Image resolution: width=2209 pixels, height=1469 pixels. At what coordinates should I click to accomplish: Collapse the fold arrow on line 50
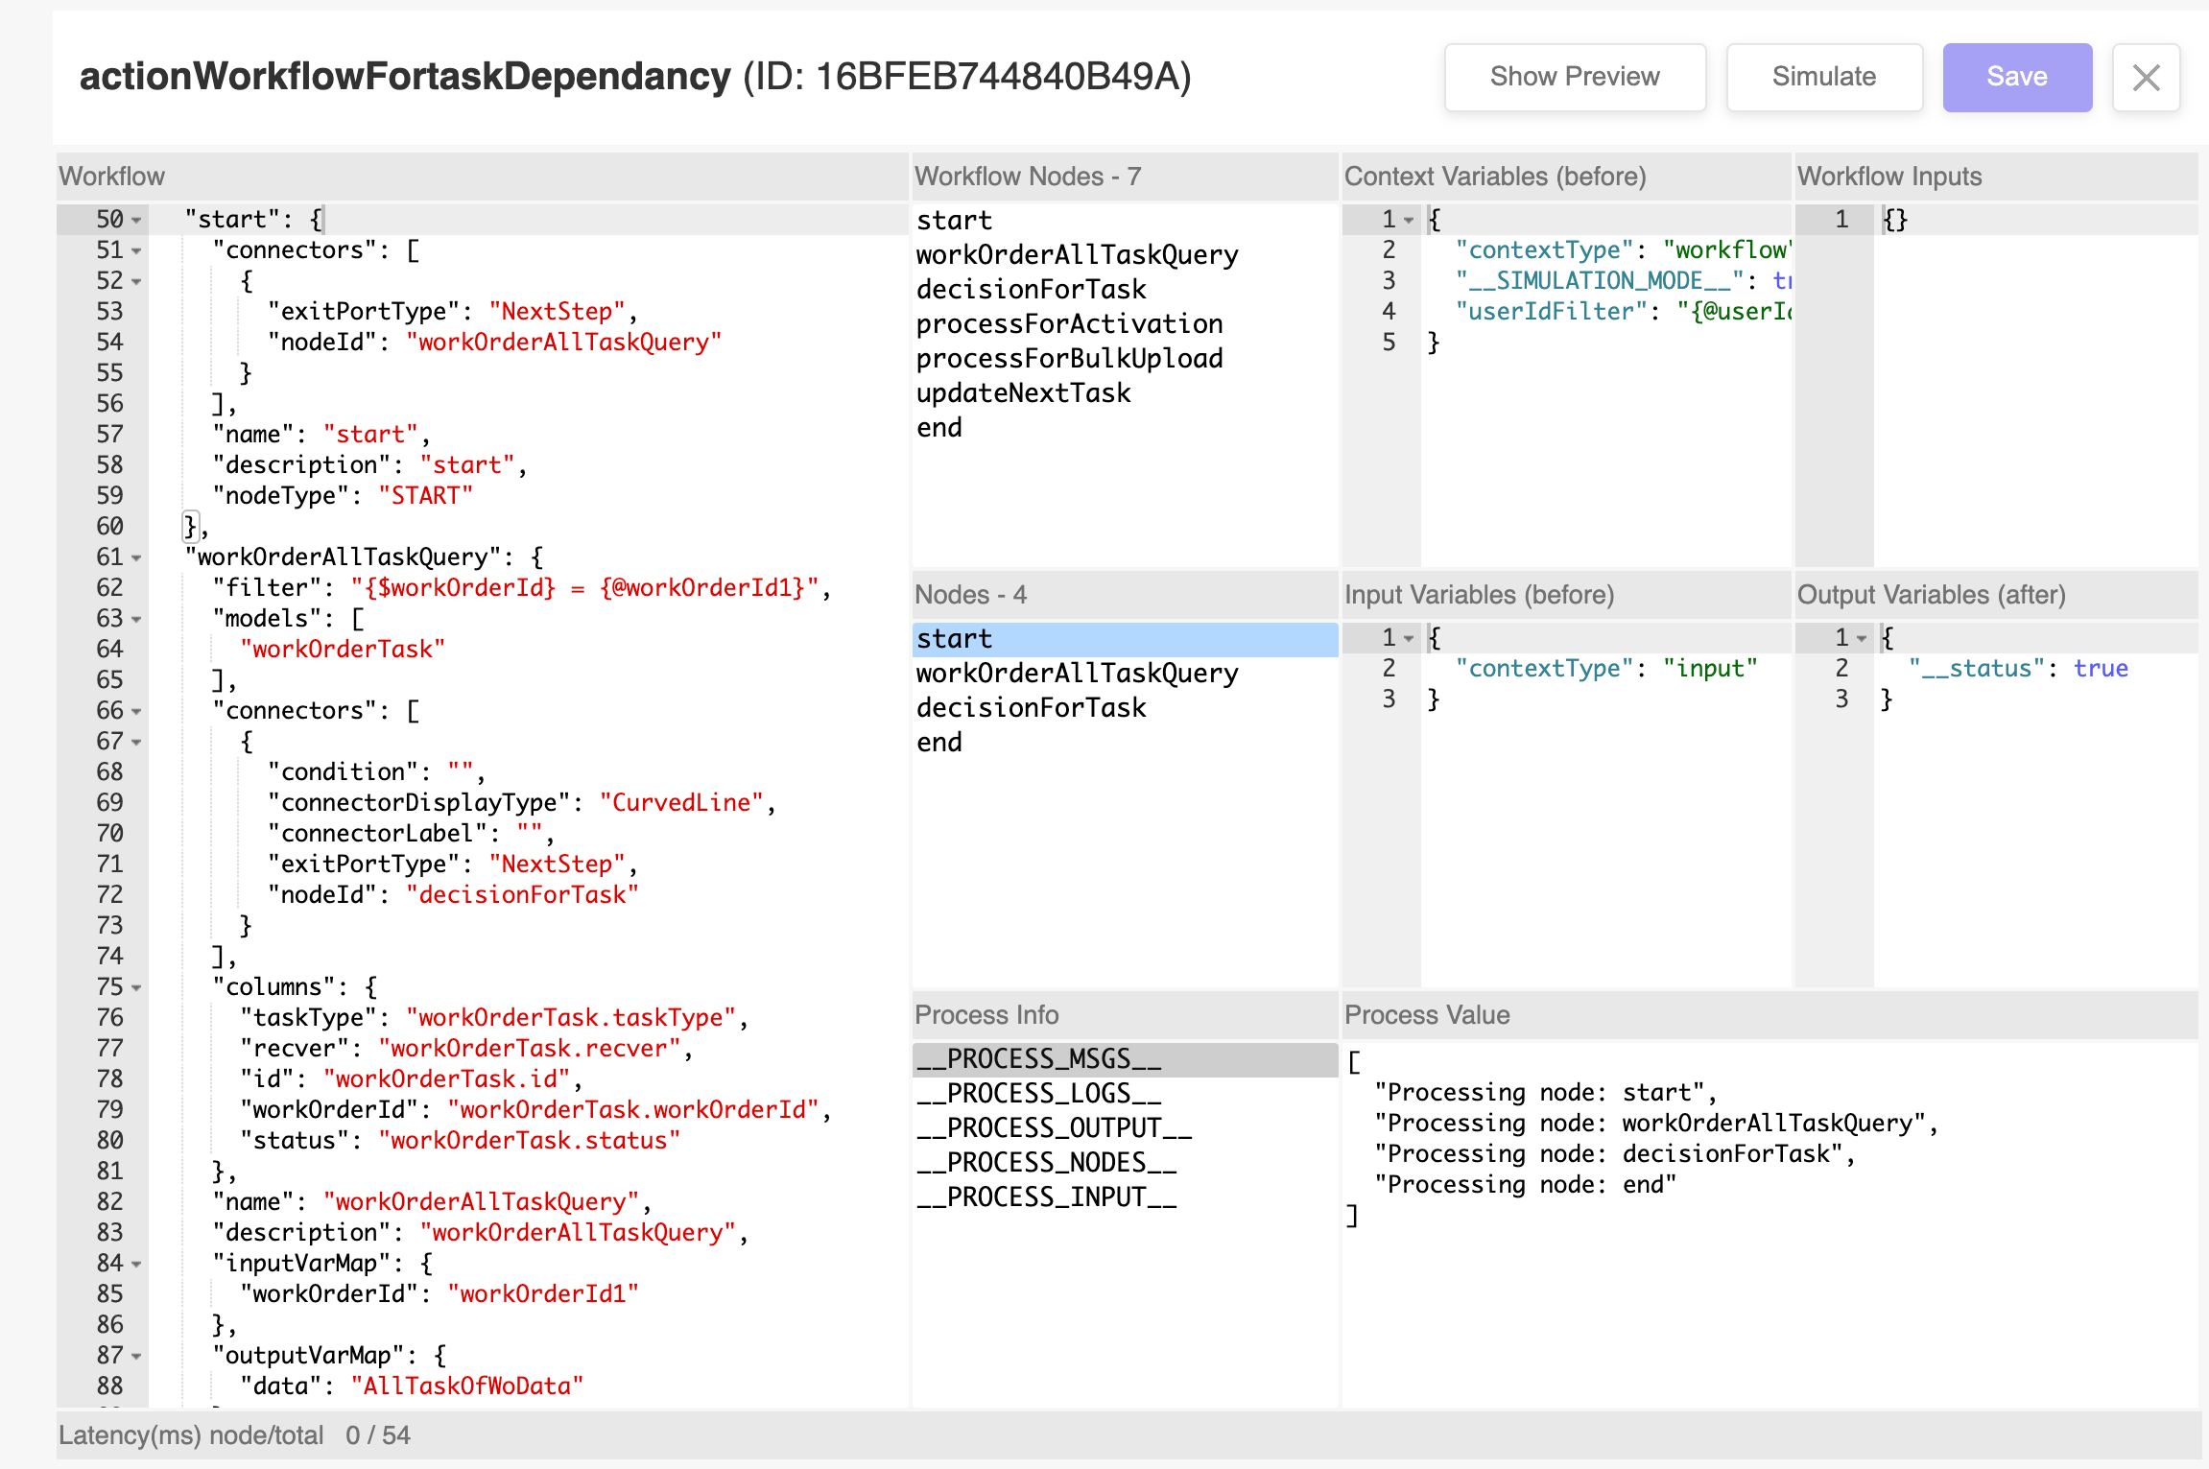[x=136, y=220]
